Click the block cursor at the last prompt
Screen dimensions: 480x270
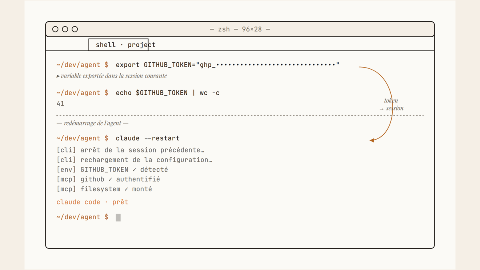[x=118, y=217]
